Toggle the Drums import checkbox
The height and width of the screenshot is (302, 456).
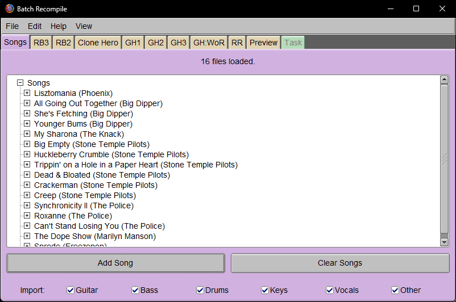200,290
